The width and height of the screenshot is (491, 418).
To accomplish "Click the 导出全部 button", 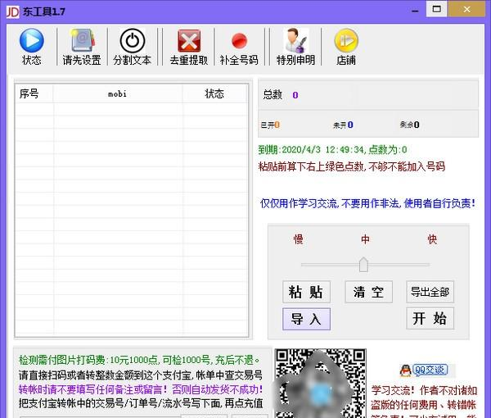I will (x=430, y=292).
